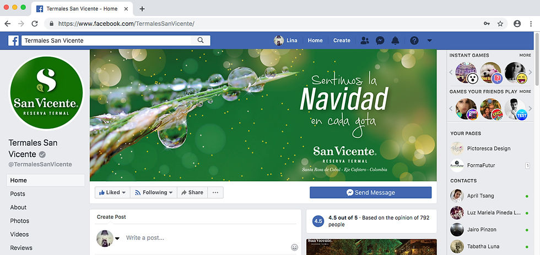Open the Following dropdown
Screen dimensions: 540x255
point(154,192)
